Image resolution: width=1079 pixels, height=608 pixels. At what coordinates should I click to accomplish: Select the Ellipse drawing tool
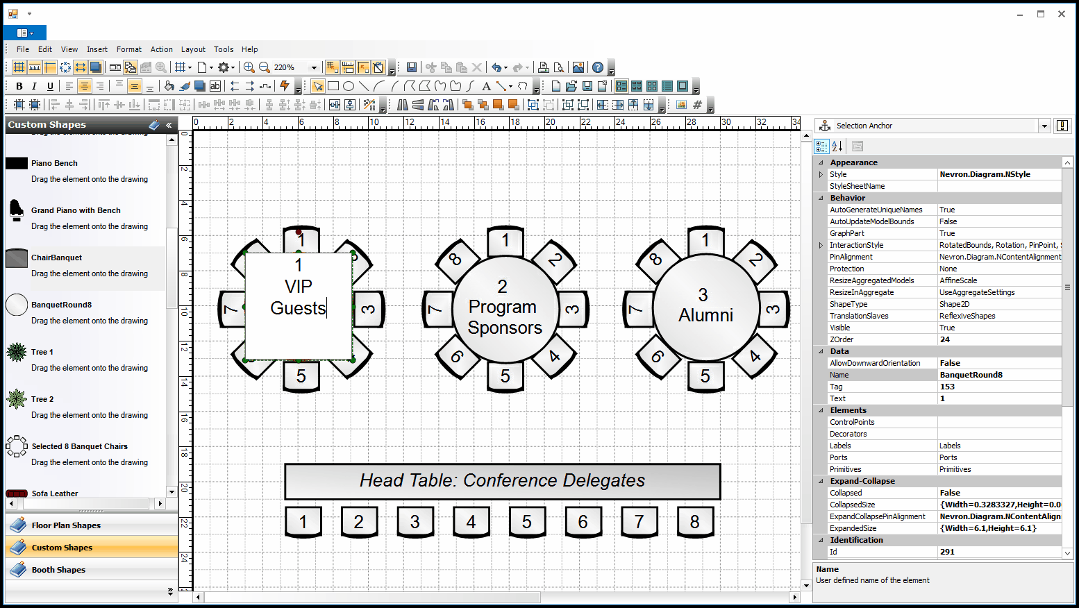coord(349,86)
